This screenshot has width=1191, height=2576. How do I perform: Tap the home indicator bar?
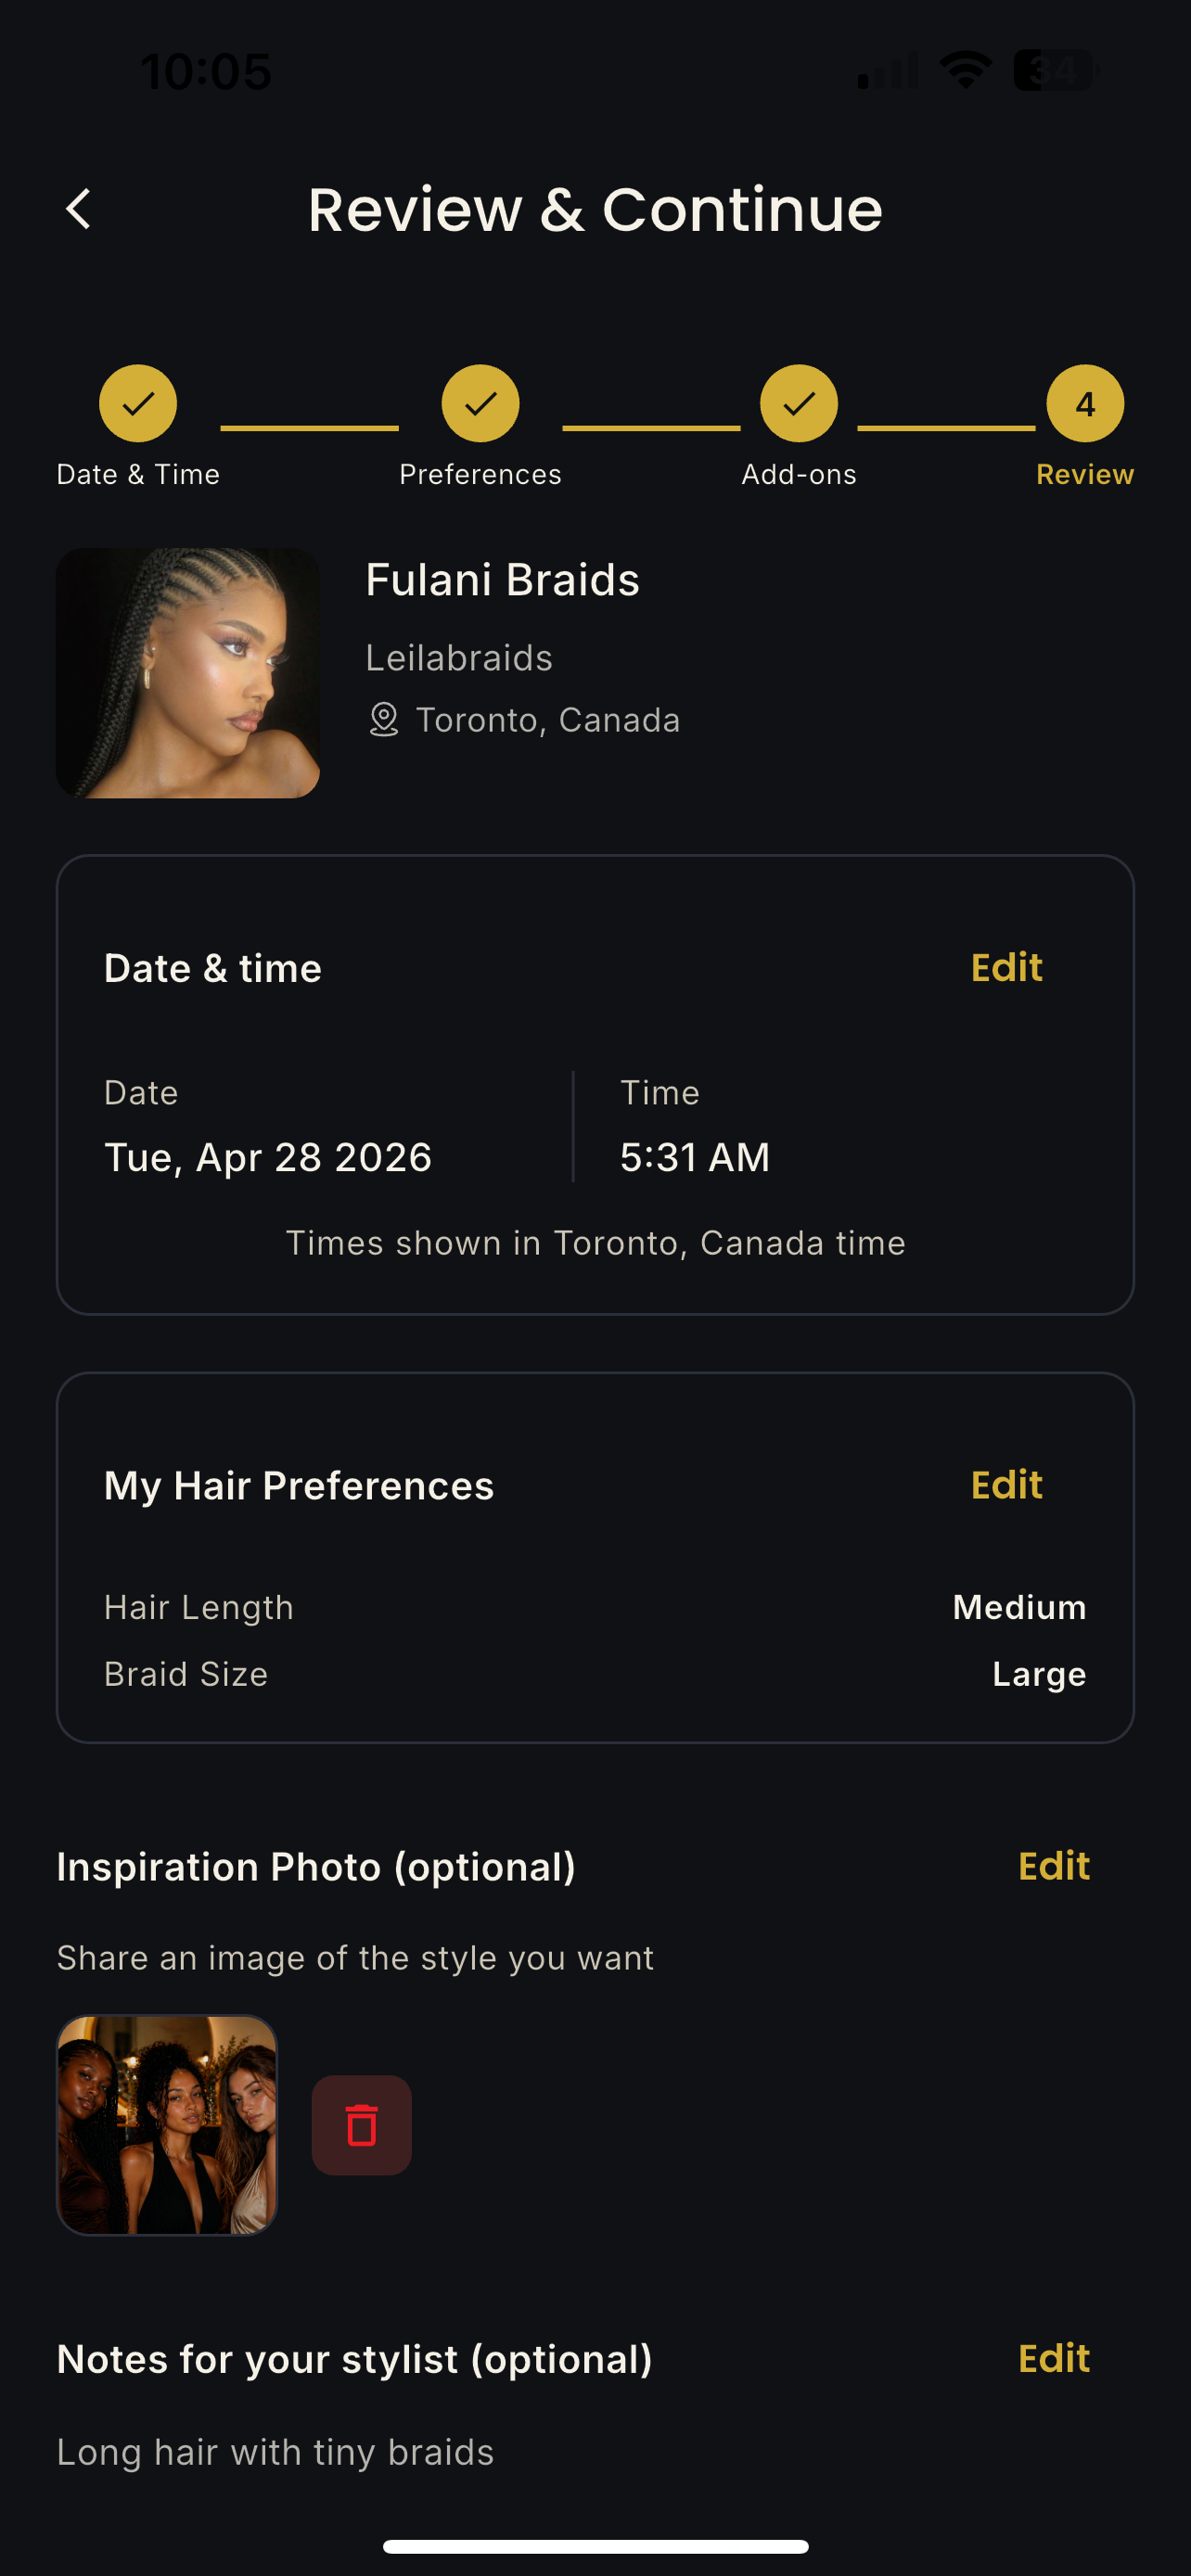(x=595, y=2546)
